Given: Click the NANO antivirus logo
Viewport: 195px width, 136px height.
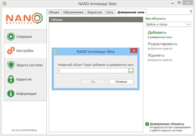Looking at the screenshot, I should point(25,18).
